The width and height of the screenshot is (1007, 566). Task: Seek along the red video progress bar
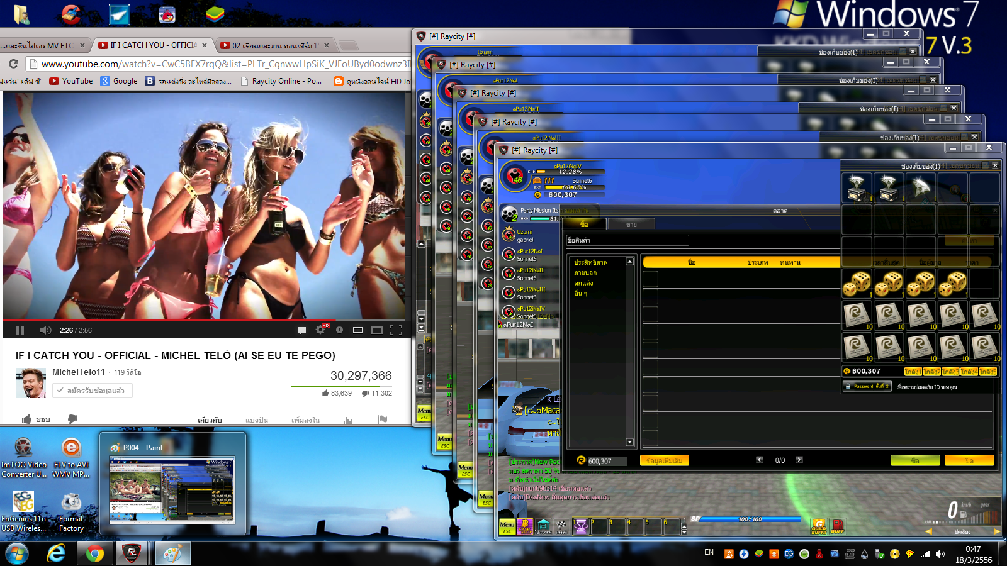205,320
